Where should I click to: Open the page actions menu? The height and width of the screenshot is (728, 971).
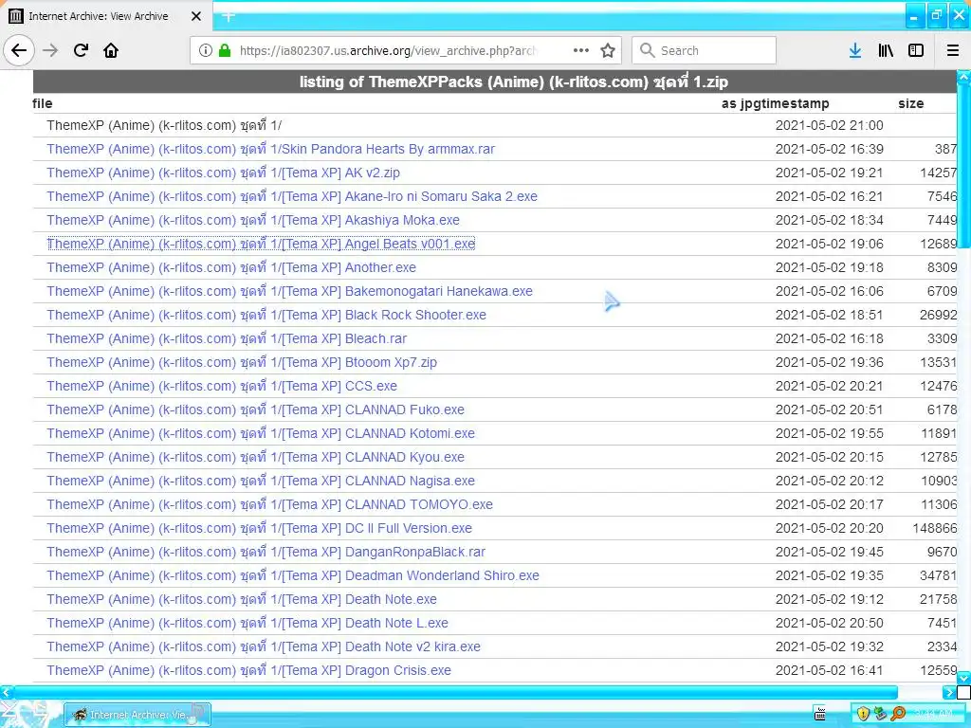[581, 50]
